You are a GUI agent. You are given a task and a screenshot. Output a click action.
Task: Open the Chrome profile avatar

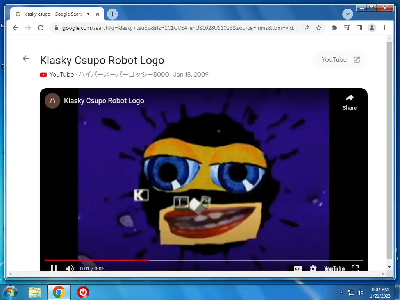coord(372,28)
